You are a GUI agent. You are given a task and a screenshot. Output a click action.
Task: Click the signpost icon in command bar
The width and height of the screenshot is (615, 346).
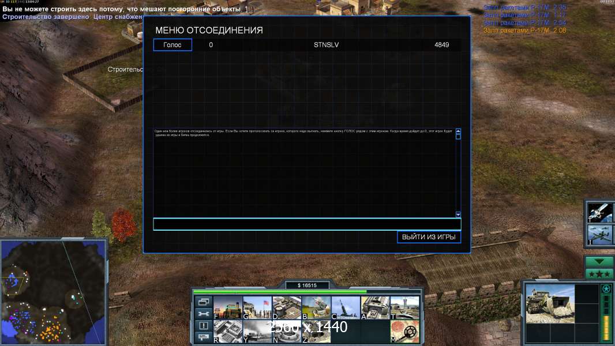click(204, 337)
